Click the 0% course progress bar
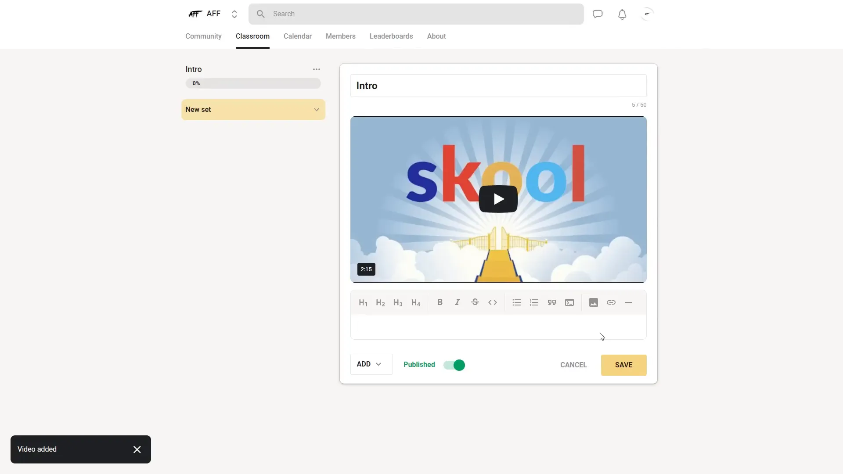 (253, 83)
